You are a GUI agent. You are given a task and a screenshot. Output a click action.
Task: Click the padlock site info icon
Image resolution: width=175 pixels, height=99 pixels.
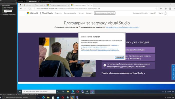click(x=34, y=8)
